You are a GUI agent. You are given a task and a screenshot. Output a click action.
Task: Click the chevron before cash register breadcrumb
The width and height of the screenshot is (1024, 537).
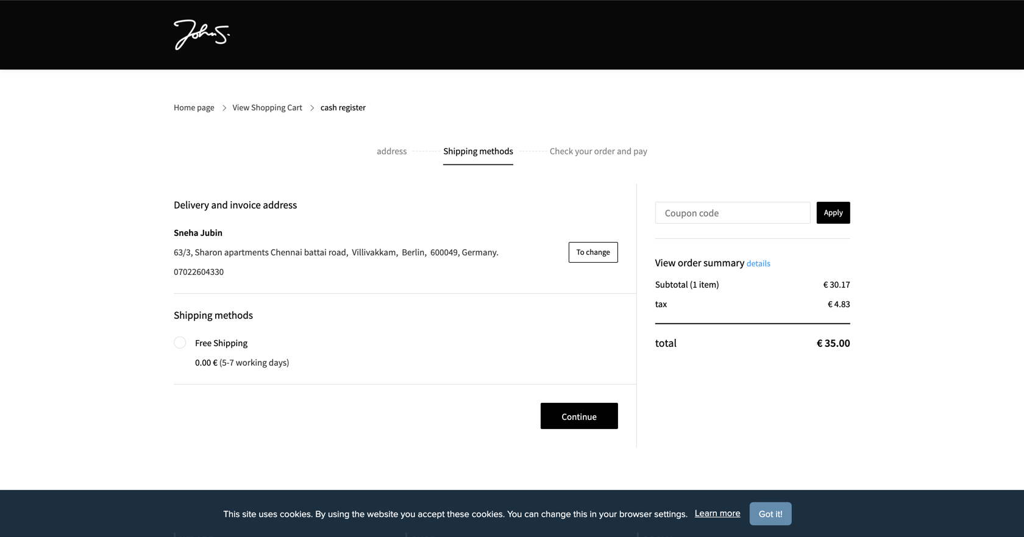tap(312, 108)
